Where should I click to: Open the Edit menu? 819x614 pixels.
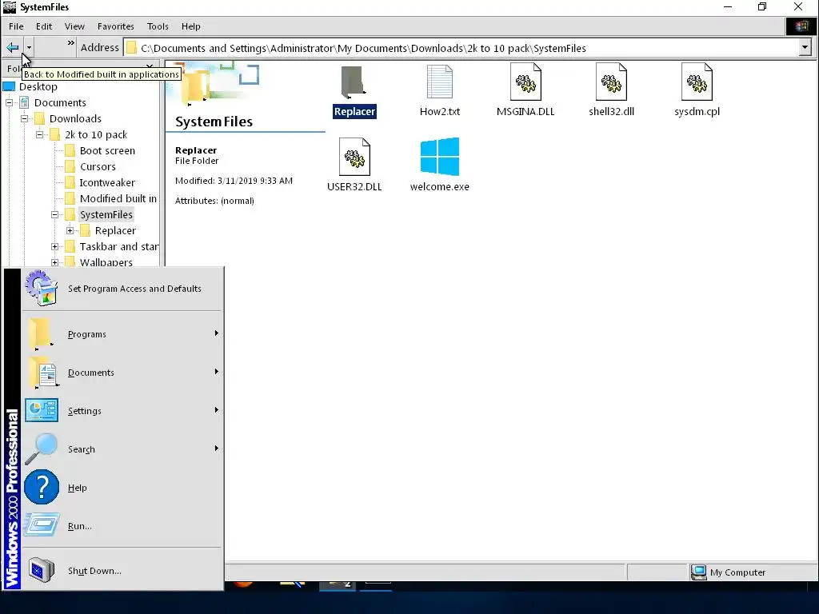coord(44,26)
